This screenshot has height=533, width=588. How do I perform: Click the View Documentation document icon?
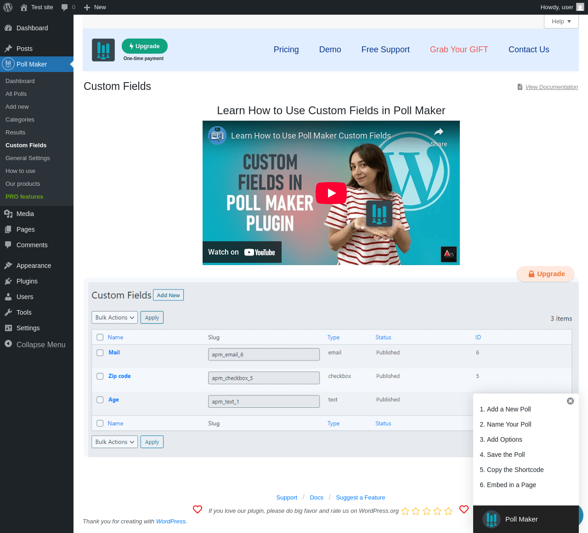click(x=520, y=87)
